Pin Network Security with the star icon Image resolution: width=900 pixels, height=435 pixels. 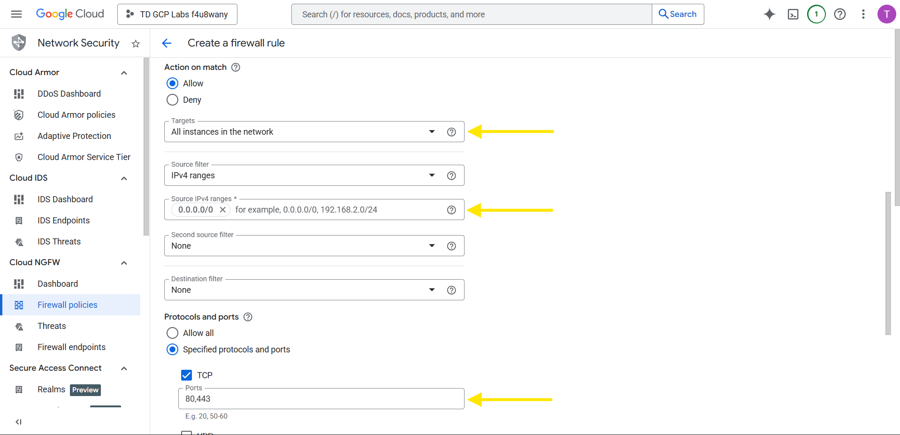pos(136,44)
